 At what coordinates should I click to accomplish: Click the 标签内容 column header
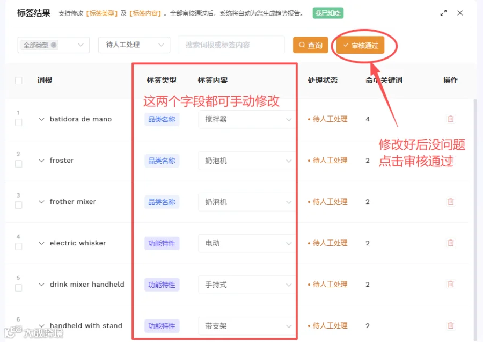(213, 80)
